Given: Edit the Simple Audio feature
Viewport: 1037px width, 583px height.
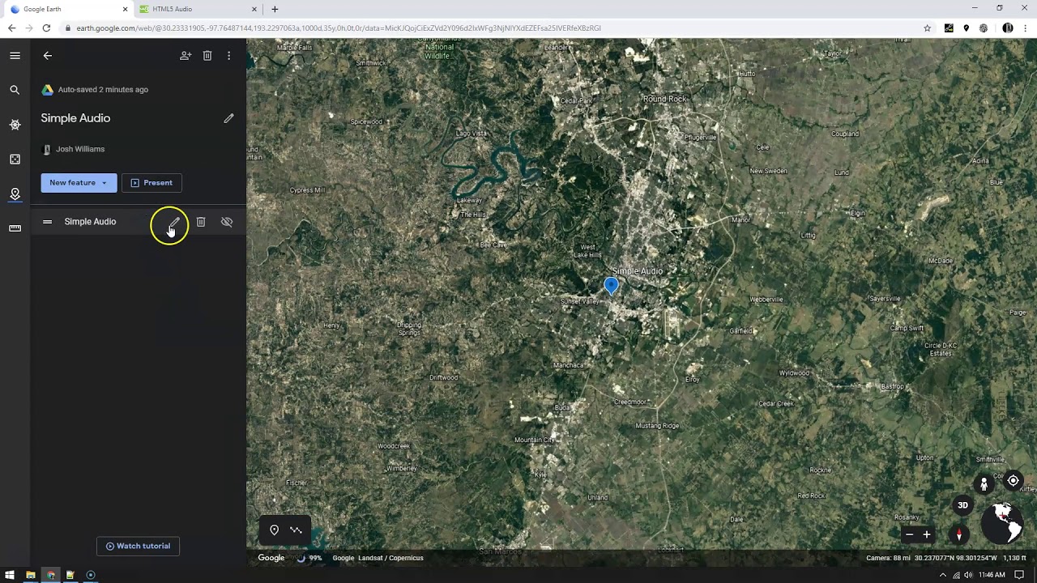Looking at the screenshot, I should point(174,222).
